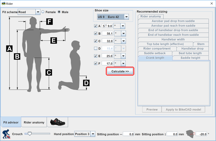Open the Seat tube length tab
Screen dimensions: 216x141
(190, 53)
